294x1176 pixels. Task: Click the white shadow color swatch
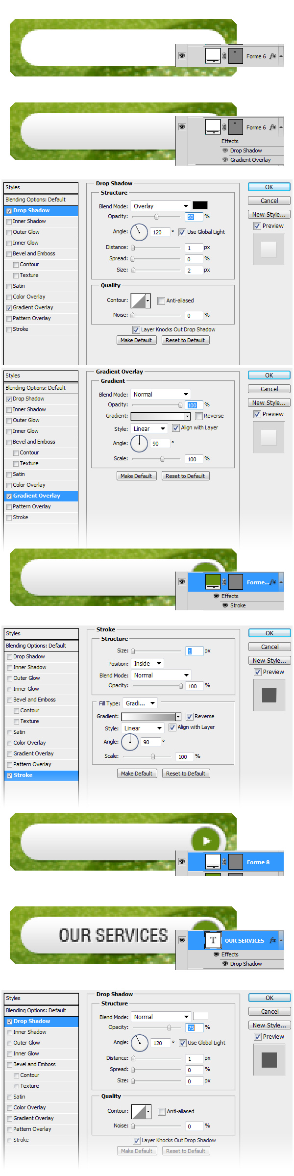(x=200, y=1016)
